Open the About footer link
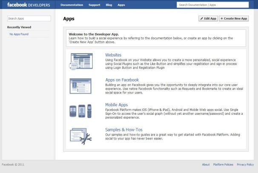 click(206, 164)
